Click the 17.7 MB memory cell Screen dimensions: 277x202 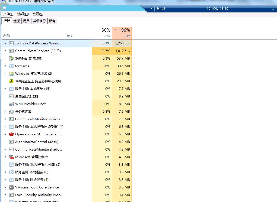tap(122, 89)
